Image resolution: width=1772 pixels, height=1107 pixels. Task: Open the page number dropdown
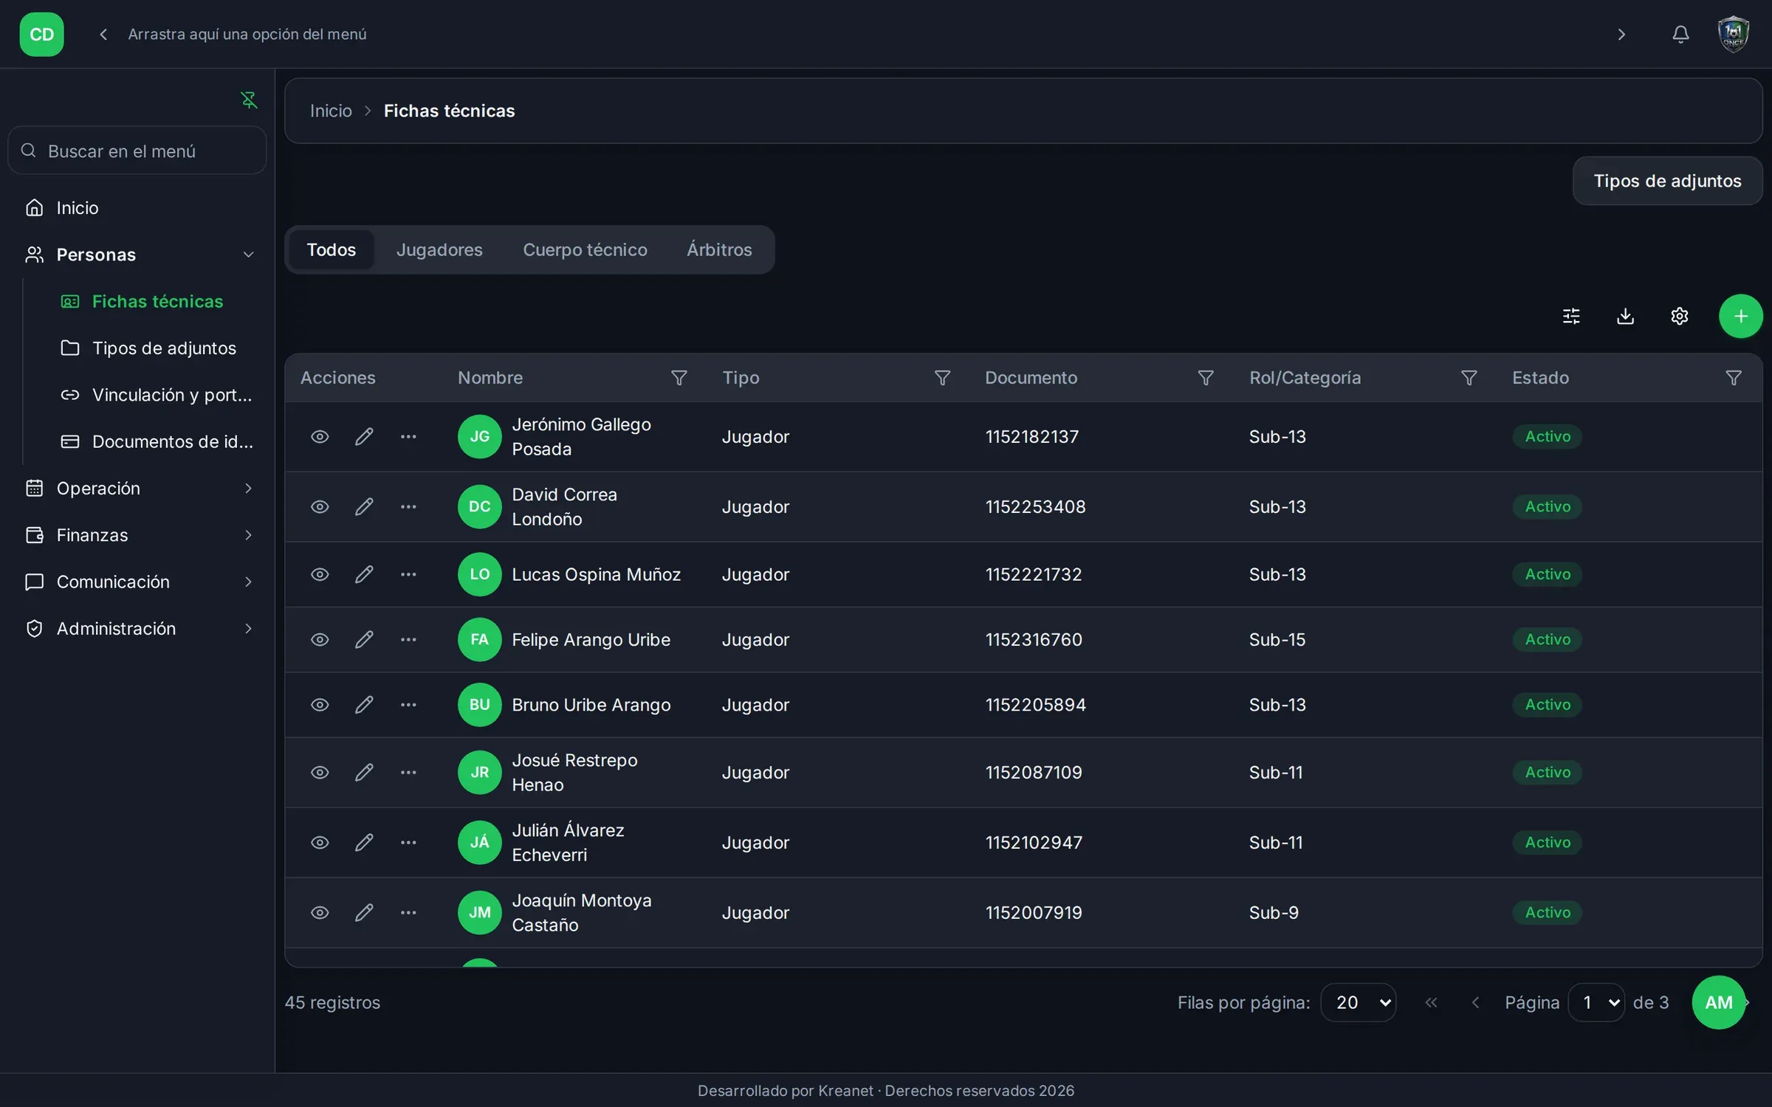point(1596,1003)
